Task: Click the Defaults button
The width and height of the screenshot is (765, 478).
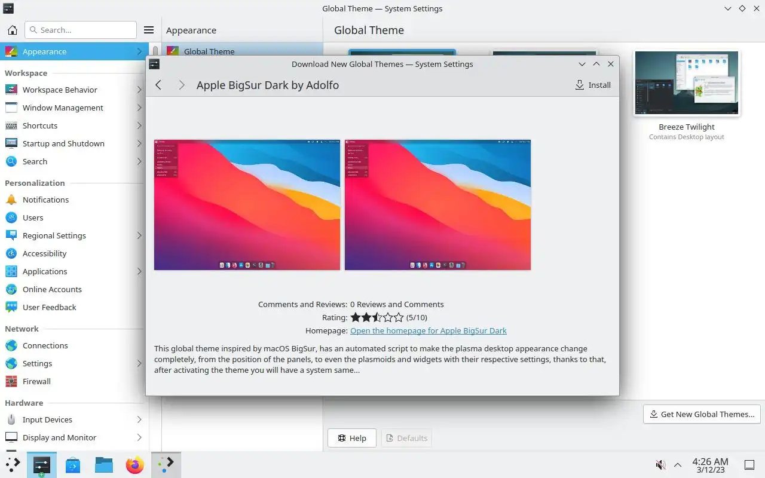Action: tap(406, 438)
